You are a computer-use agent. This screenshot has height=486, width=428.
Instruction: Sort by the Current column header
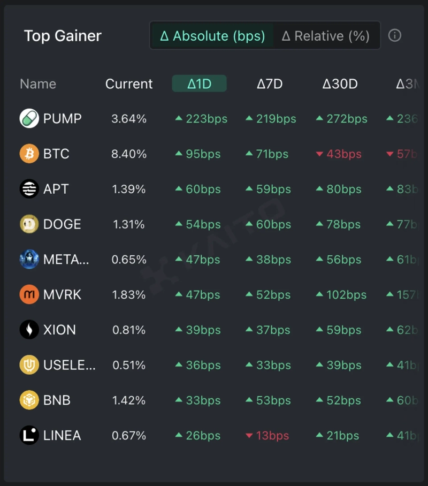click(129, 83)
